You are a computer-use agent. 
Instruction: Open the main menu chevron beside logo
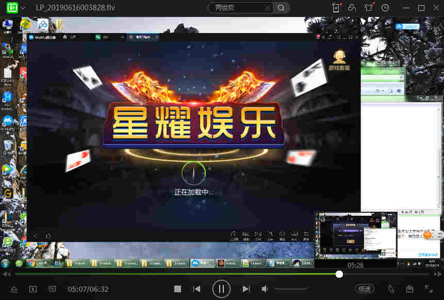23,7
